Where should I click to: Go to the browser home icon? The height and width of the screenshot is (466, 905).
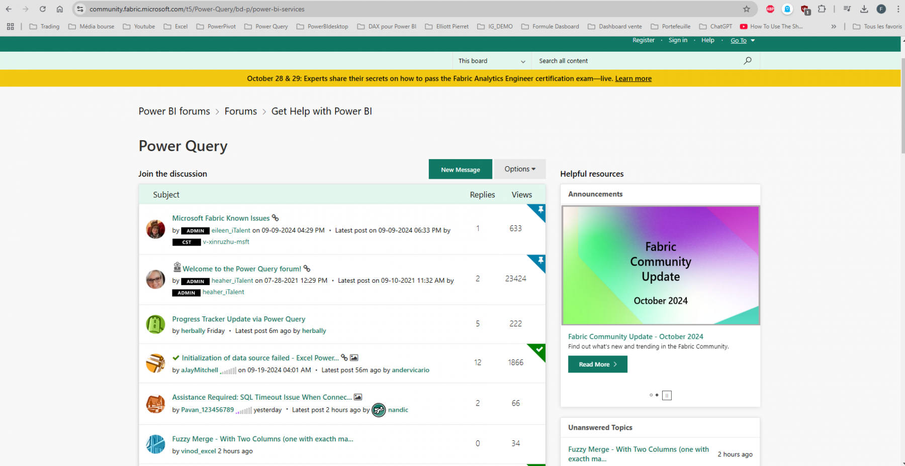pyautogui.click(x=60, y=9)
